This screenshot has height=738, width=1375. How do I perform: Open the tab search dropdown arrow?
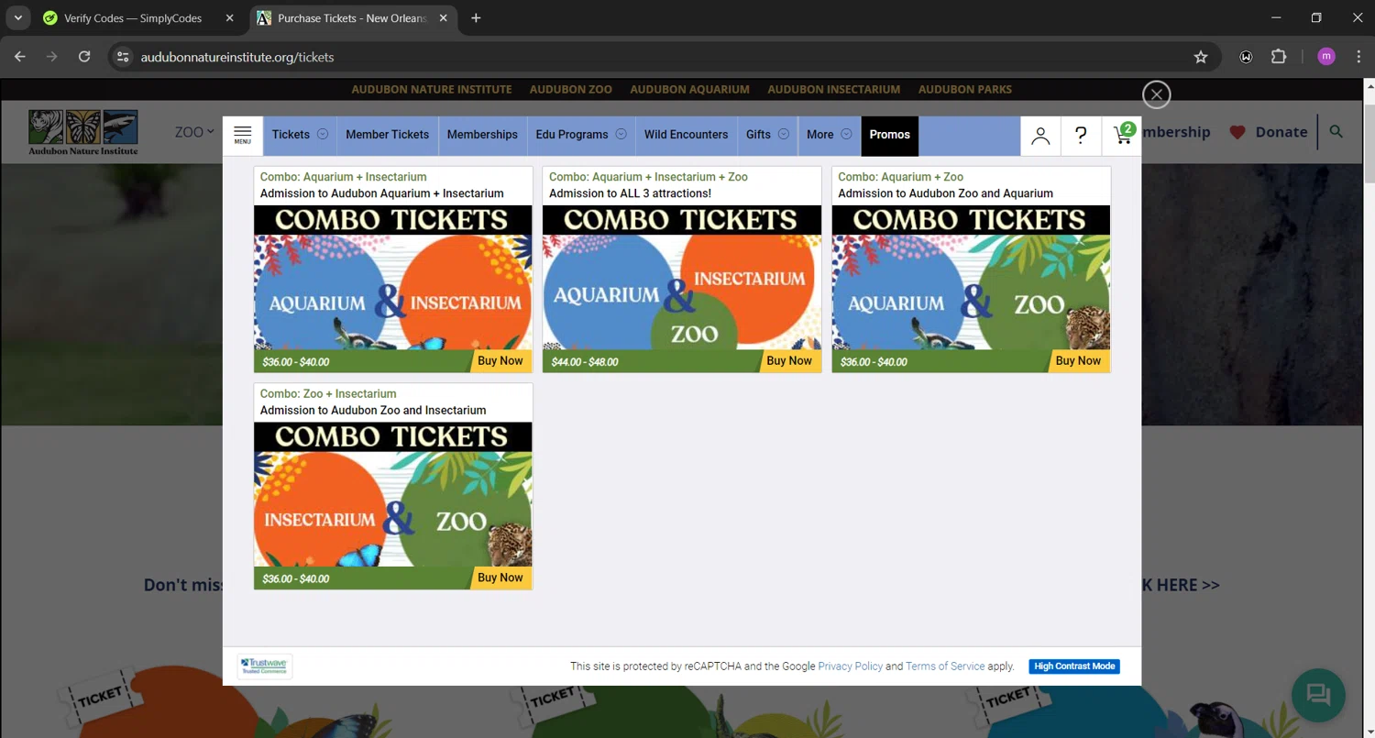coord(17,18)
